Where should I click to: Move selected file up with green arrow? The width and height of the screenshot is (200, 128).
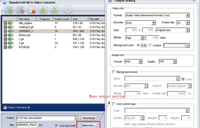point(43,10)
